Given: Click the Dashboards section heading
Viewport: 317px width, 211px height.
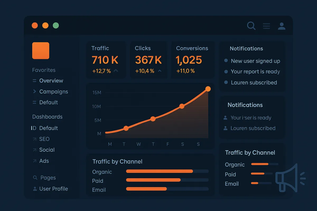Looking at the screenshot, I should [x=47, y=117].
